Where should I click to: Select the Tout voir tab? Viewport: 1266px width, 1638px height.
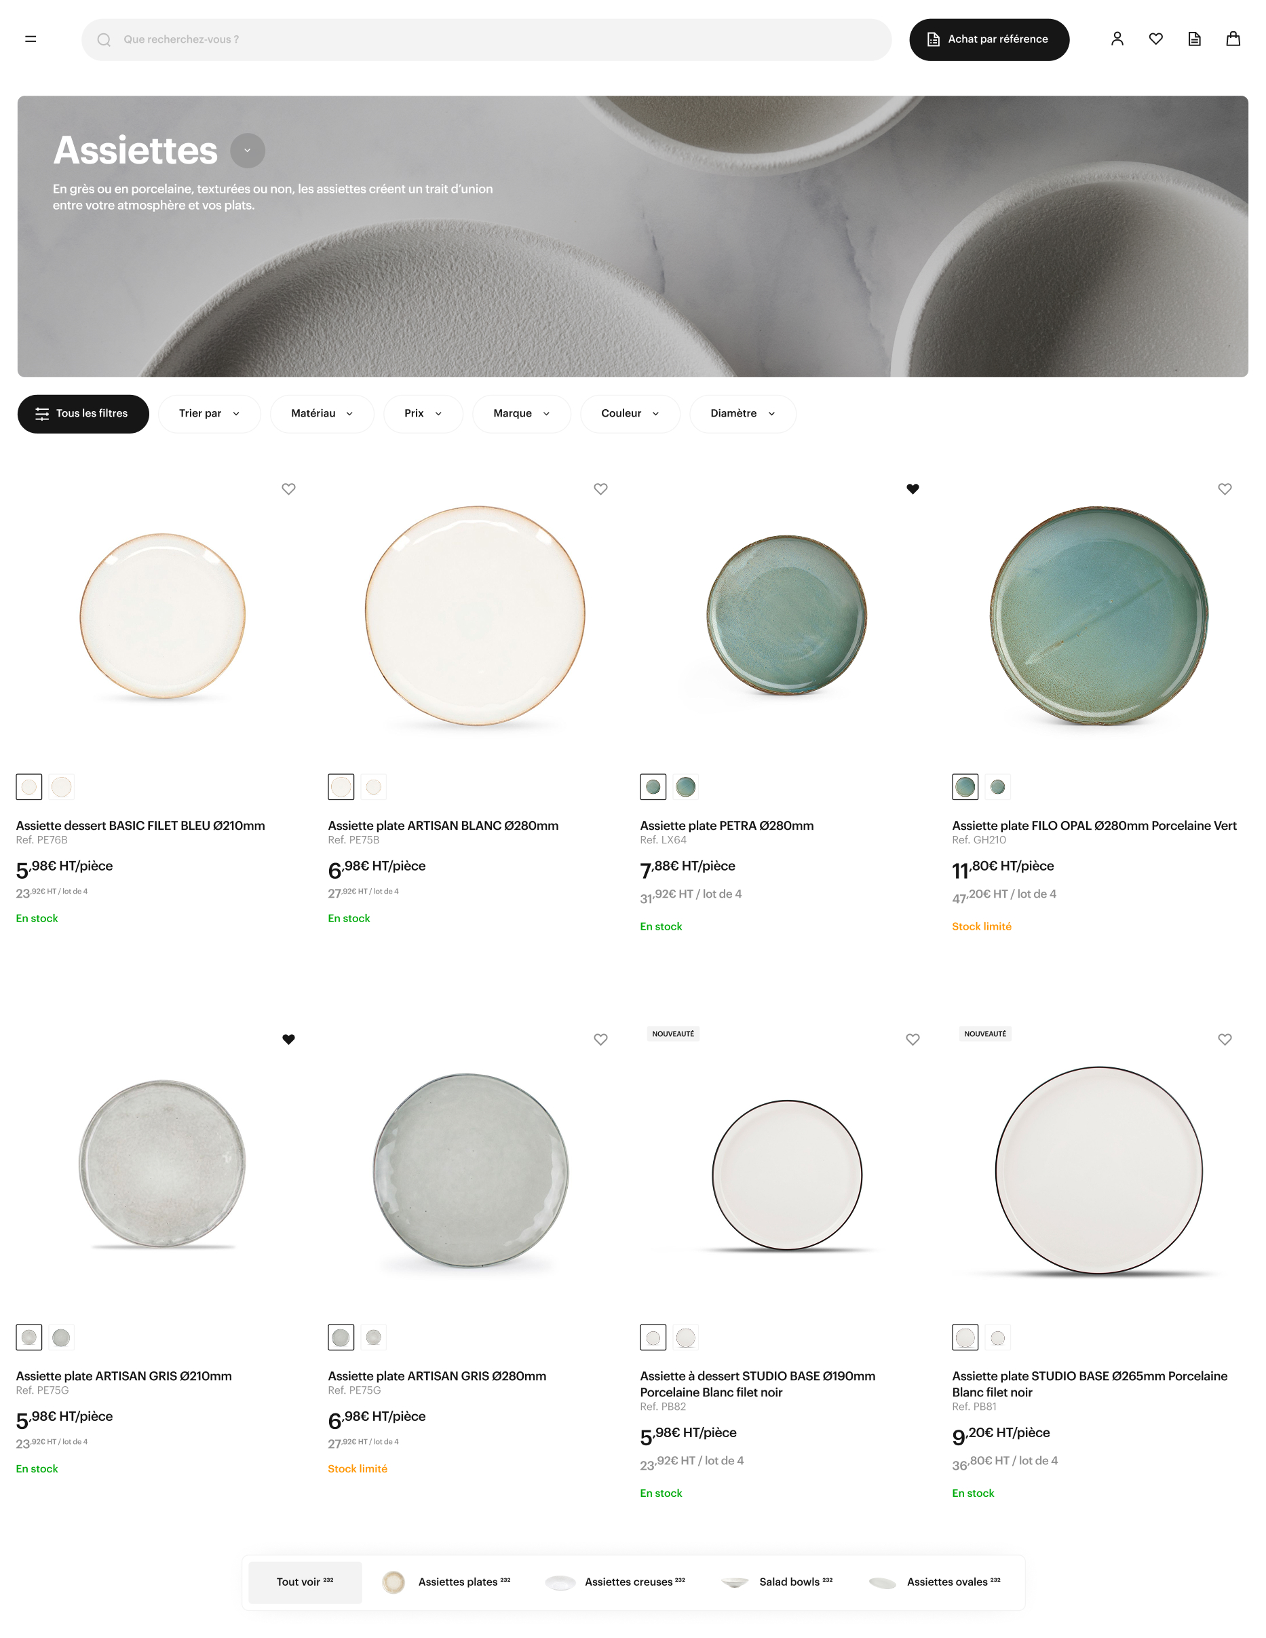[305, 1582]
